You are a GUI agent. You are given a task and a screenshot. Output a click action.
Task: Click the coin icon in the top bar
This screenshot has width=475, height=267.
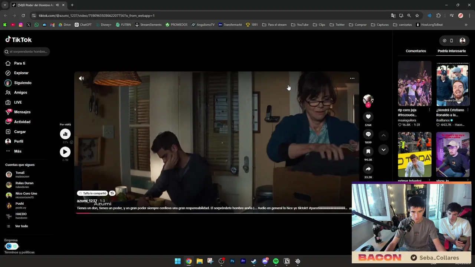pyautogui.click(x=444, y=40)
